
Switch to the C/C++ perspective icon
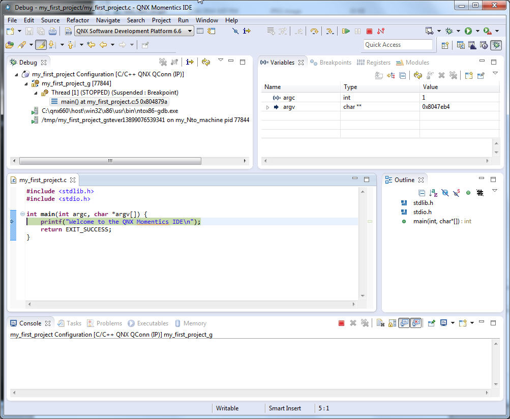[461, 45]
